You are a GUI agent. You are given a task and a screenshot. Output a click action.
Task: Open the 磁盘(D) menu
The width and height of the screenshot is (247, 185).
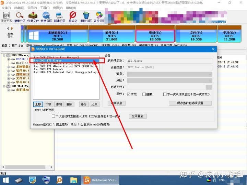19,8
